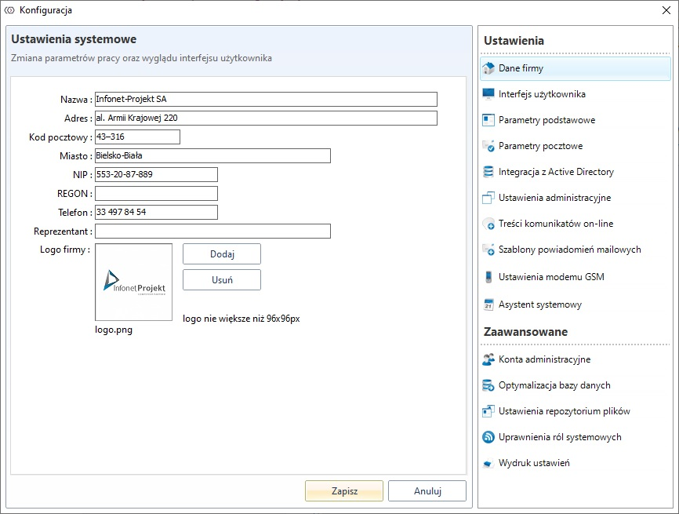Click Dodaj to add company logo
This screenshot has height=514, width=679.
pyautogui.click(x=222, y=254)
